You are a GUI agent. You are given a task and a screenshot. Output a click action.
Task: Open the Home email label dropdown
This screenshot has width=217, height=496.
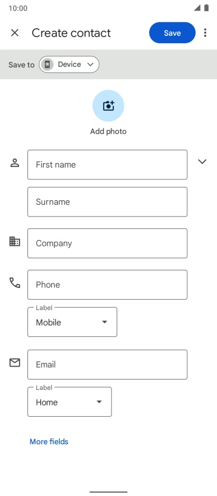click(x=70, y=402)
